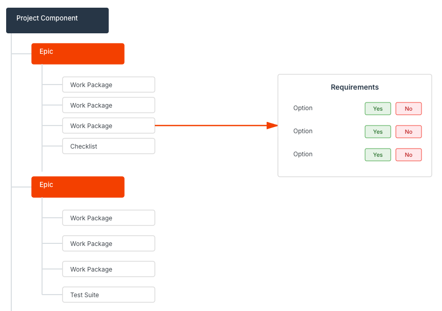442x311 pixels.
Task: Choose Yes for the first Option
Action: tap(378, 109)
